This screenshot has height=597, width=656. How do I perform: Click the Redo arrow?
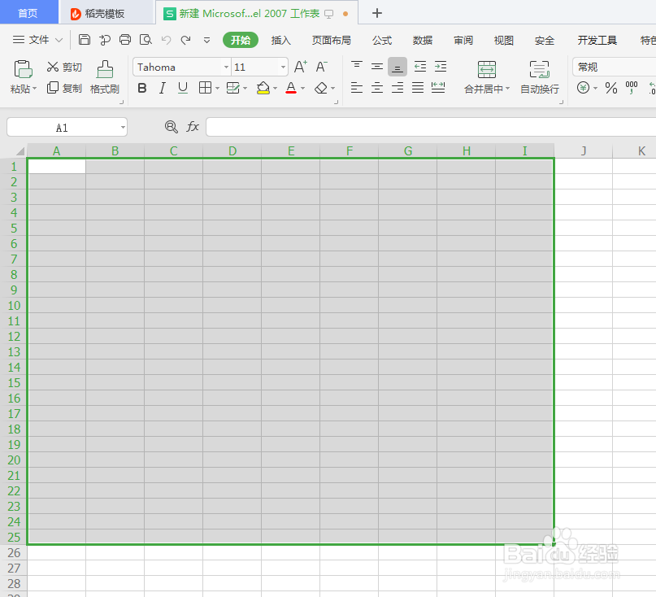(x=186, y=40)
